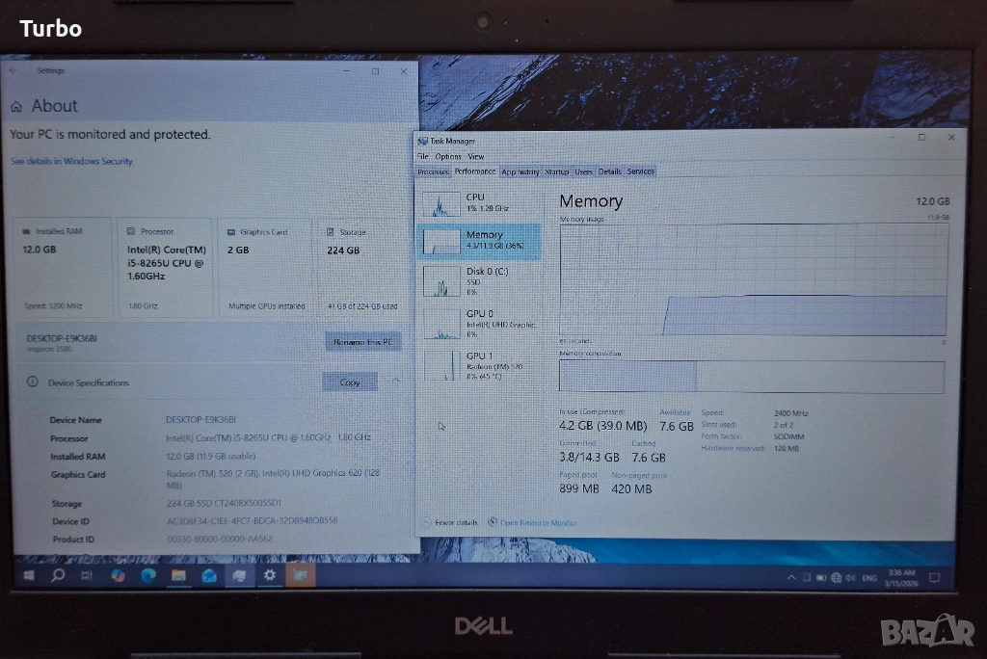Open Task View from the taskbar
987x659 pixels.
point(87,575)
